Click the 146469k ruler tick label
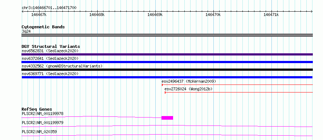 pos(155,15)
